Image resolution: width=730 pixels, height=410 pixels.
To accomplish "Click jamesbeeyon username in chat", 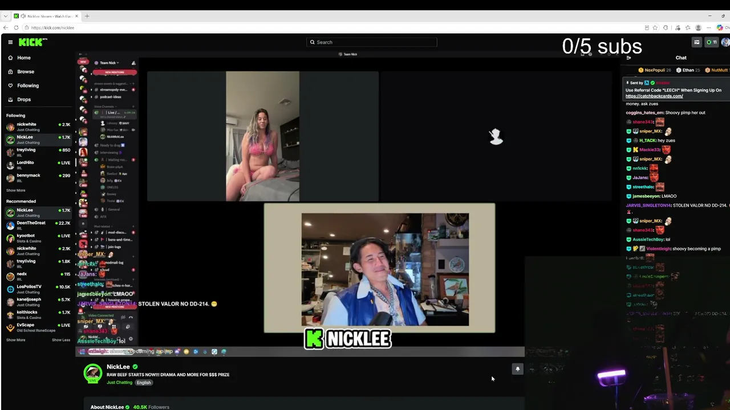I will [646, 196].
